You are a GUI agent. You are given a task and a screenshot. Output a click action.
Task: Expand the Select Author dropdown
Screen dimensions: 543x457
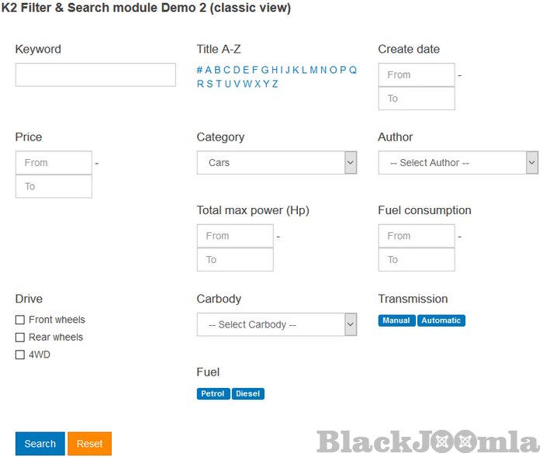(458, 163)
